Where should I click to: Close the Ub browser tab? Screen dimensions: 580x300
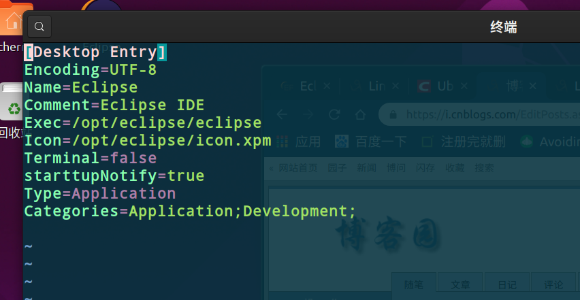pos(464,86)
